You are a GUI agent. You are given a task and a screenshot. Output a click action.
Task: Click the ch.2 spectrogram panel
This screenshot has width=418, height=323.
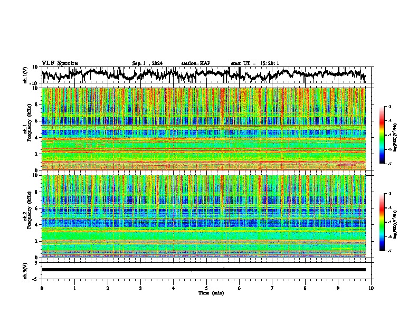coord(204,216)
